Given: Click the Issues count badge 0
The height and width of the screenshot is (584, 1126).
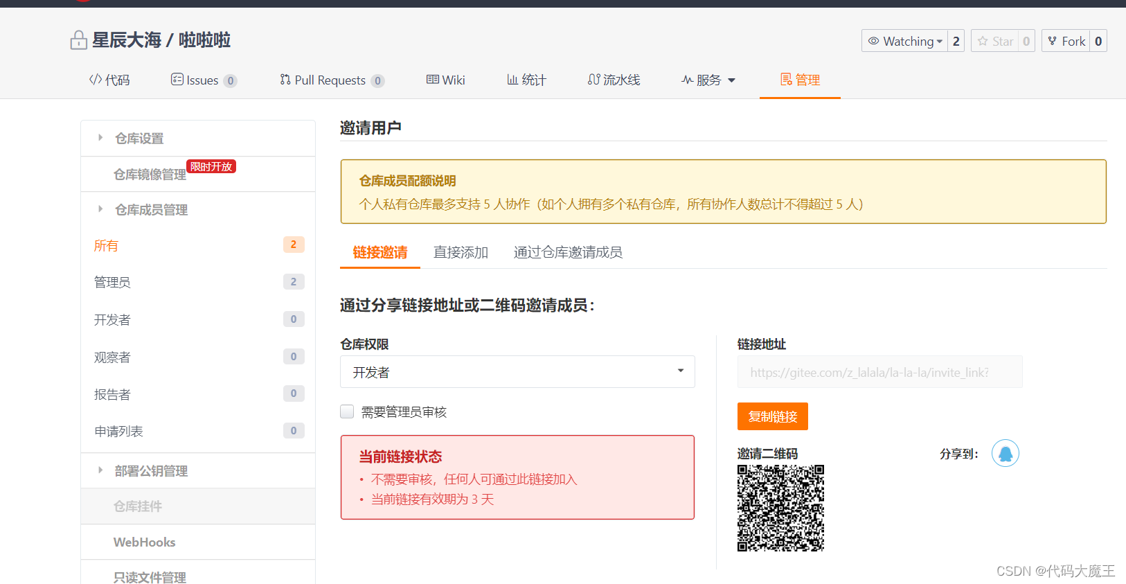Looking at the screenshot, I should 231,81.
